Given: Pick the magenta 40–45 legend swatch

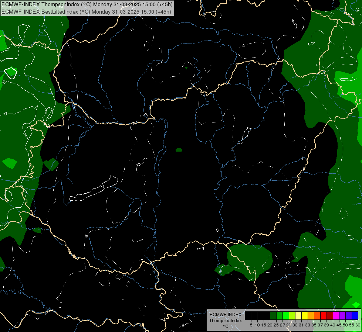Looking at the screenshot, I should coord(336,315).
